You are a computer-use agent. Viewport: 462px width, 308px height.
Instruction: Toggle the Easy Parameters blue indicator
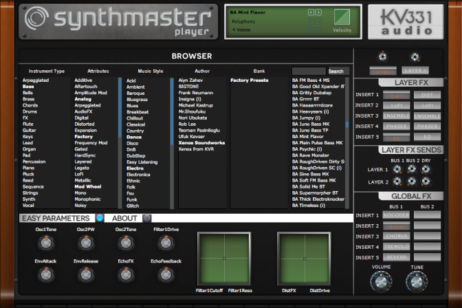(100, 218)
